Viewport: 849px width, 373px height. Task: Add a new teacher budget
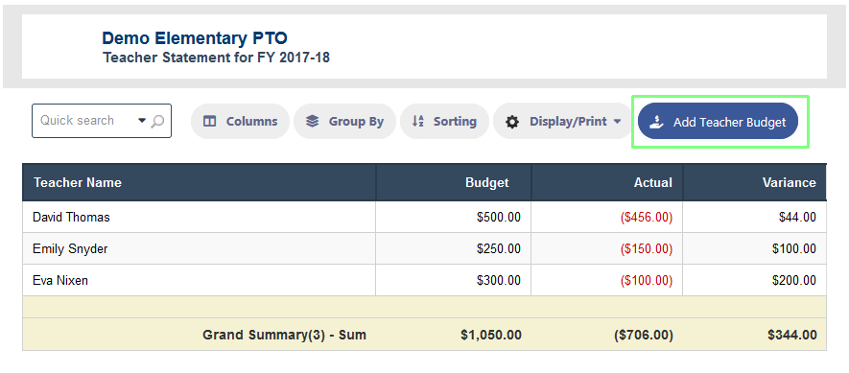click(718, 121)
